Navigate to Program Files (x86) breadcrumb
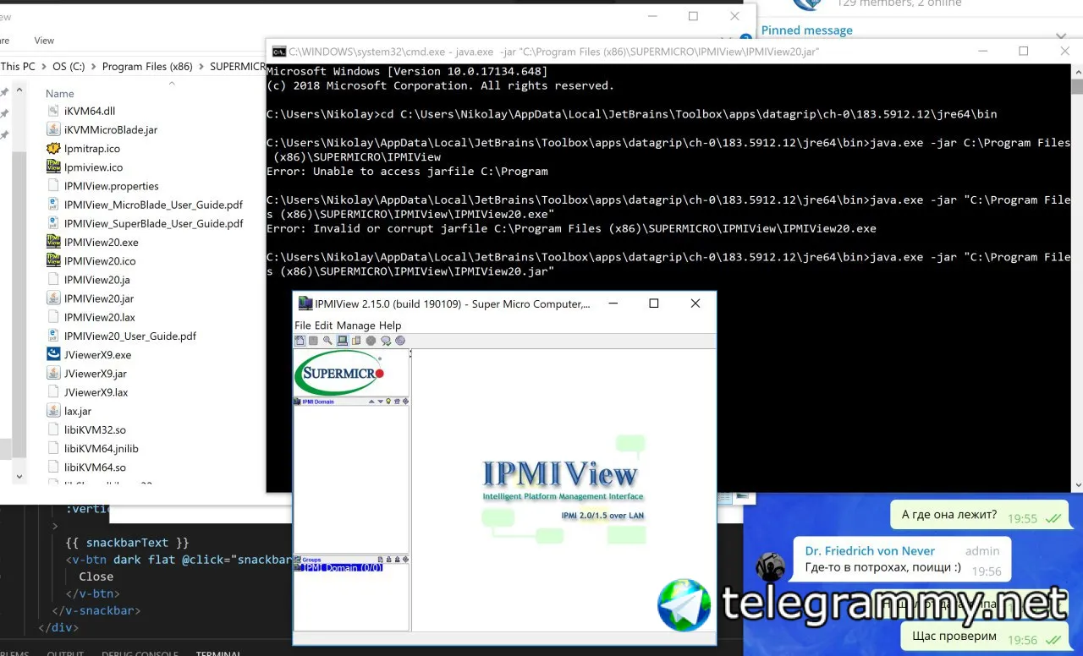Viewport: 1083px width, 656px height. [x=147, y=66]
